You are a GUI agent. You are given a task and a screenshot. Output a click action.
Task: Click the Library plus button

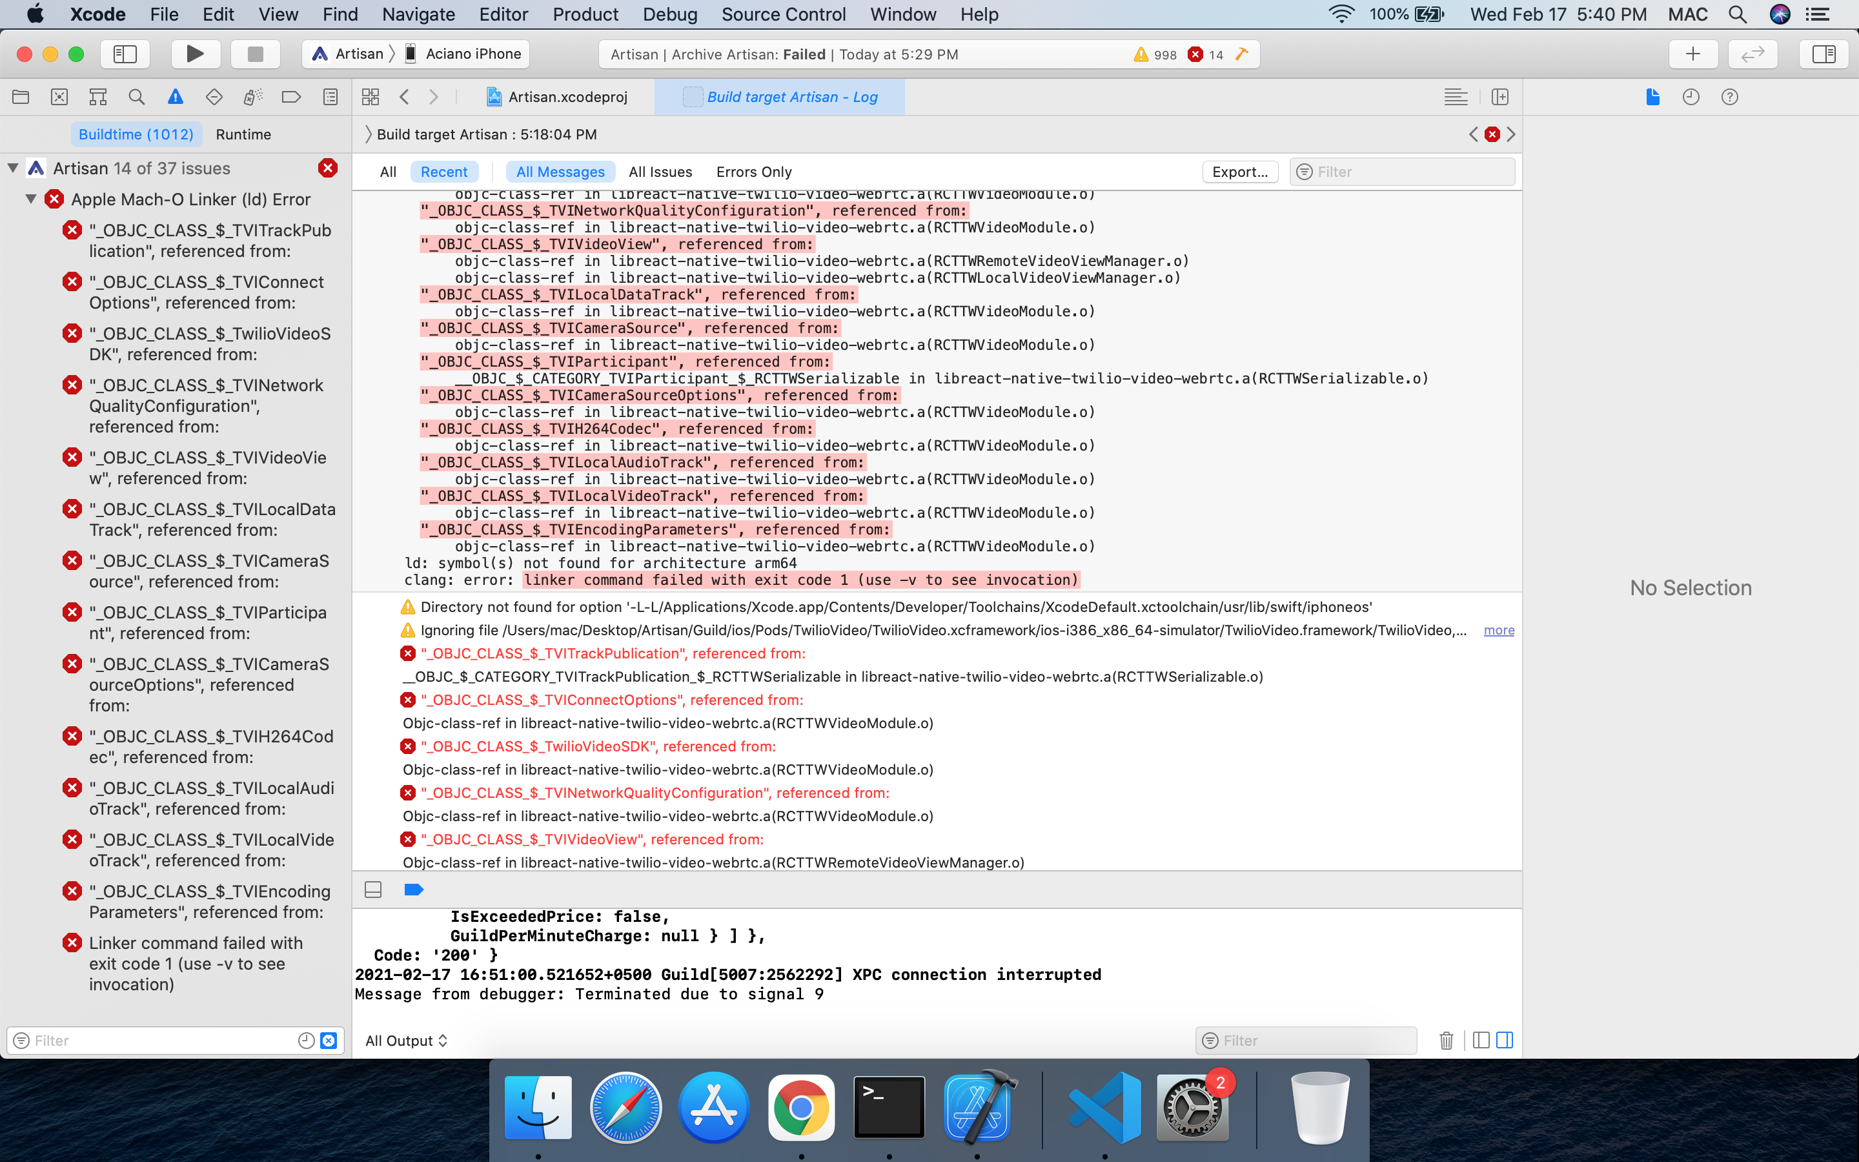(1692, 54)
